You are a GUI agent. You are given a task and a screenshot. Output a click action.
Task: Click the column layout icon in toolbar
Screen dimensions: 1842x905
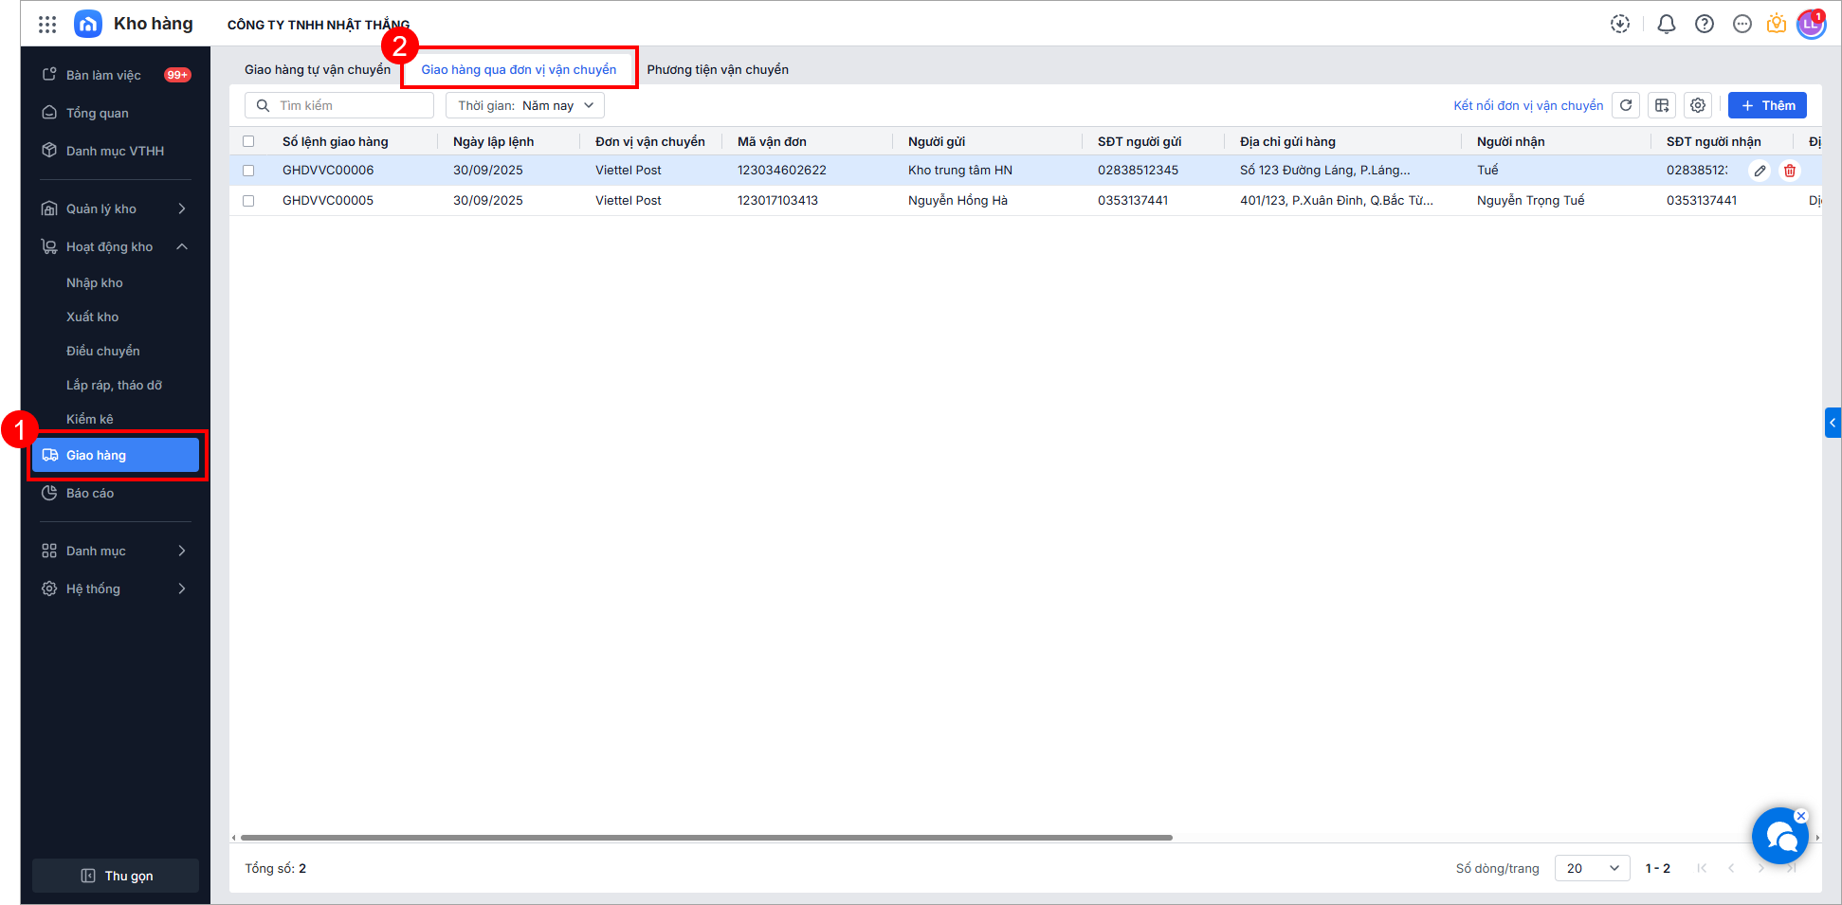(x=1662, y=105)
